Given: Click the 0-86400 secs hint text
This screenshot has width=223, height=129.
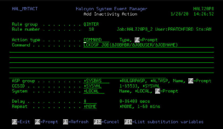Looking at the screenshot, I should pyautogui.click(x=135, y=101).
